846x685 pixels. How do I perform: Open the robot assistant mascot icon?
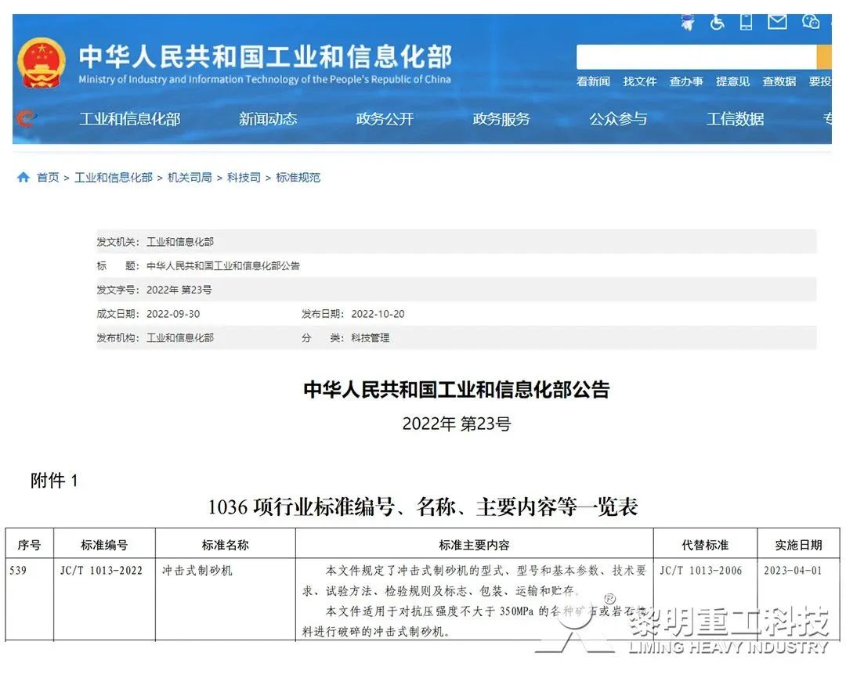pos(688,23)
